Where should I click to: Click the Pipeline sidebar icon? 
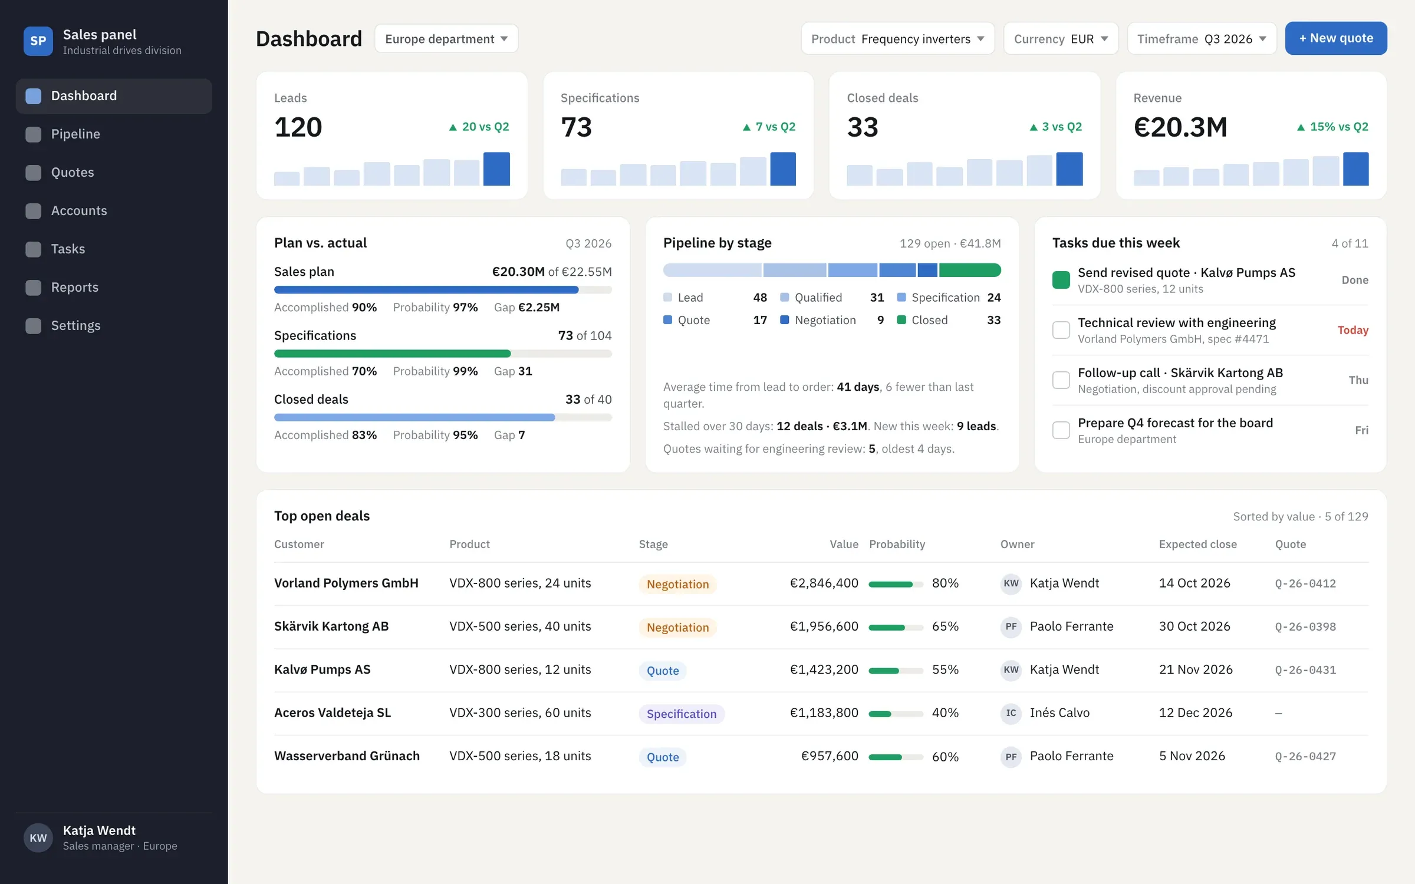point(34,134)
